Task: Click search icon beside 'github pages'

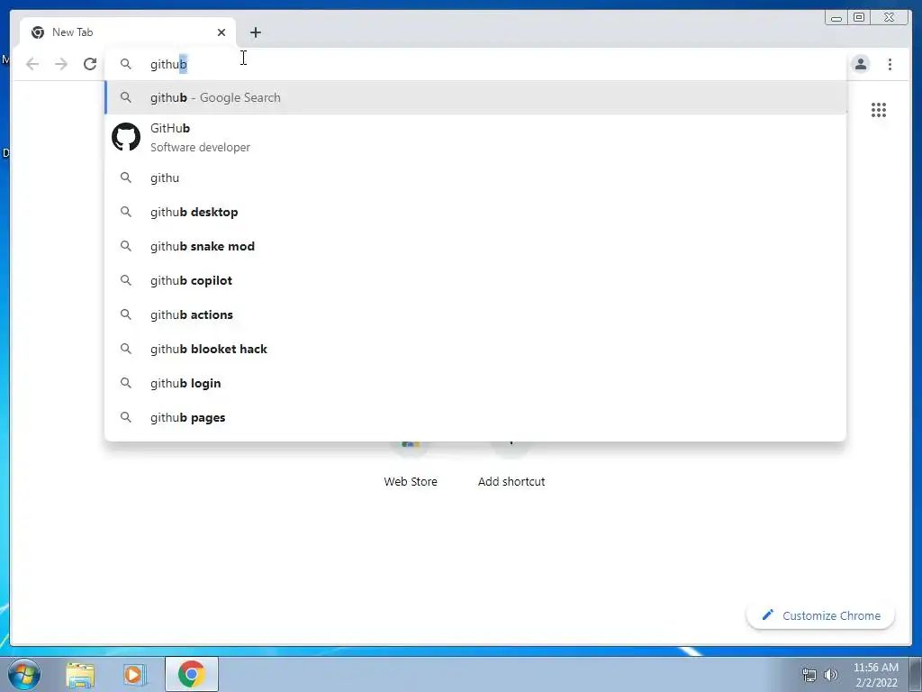Action: pos(126,417)
